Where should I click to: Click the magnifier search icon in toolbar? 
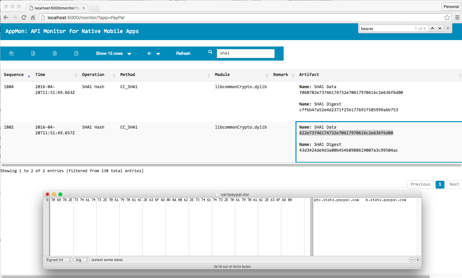click(210, 52)
